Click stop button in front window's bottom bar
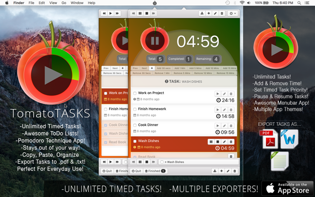Screen dimensions: 315x197 click(146, 162)
